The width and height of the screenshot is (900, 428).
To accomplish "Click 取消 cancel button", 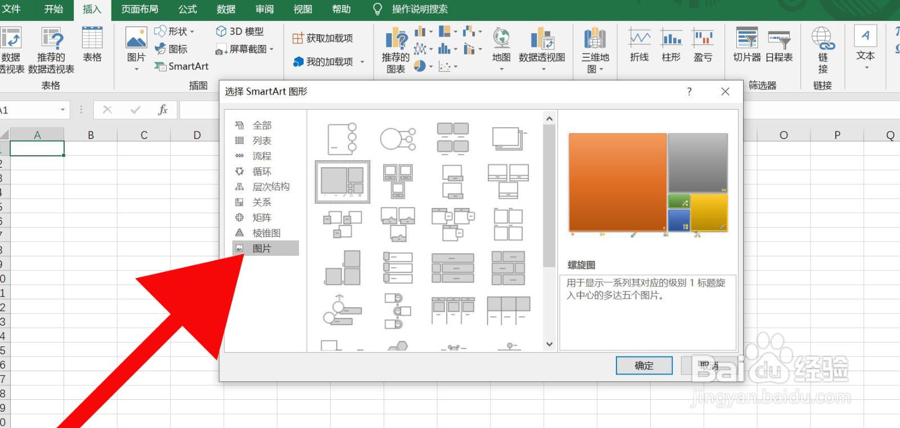I will point(709,366).
